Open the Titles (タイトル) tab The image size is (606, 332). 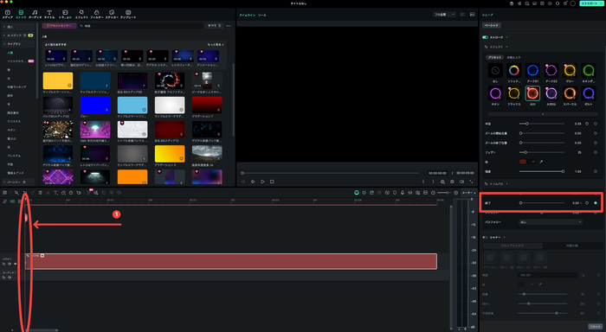(x=49, y=15)
